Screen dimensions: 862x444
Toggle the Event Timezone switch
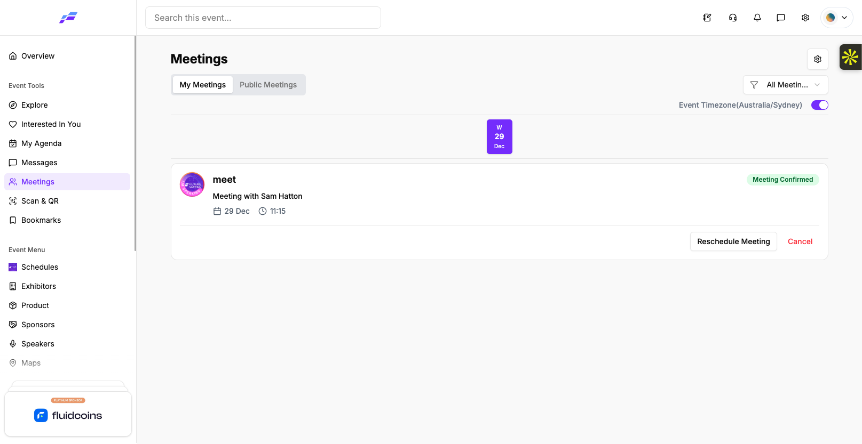(x=820, y=105)
